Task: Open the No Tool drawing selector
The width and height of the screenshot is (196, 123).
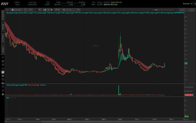Action: click(71, 10)
